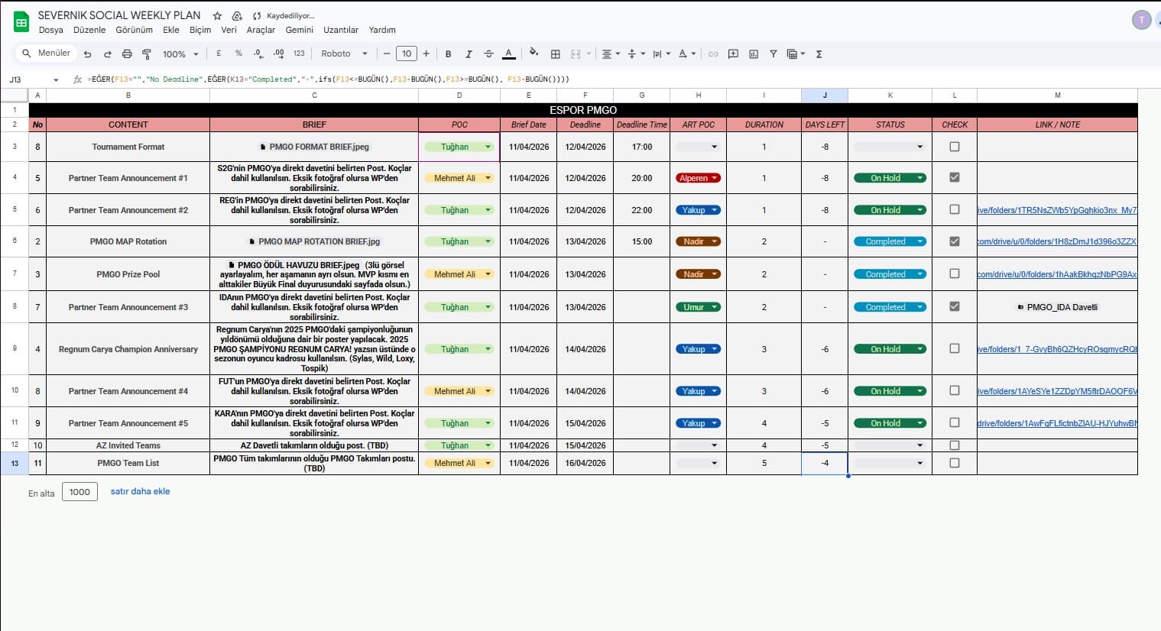Redo the last action
This screenshot has height=631, width=1161.
point(107,54)
